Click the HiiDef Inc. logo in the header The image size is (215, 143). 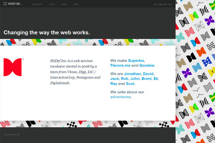tap(12, 4)
